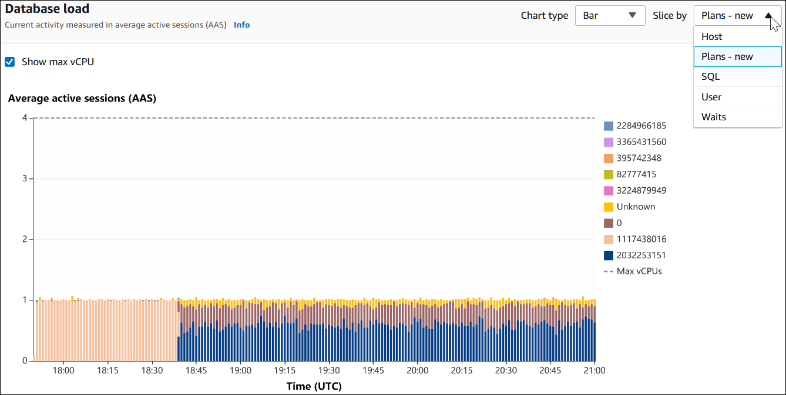Click the 2284966185 legend color swatch
The height and width of the screenshot is (395, 786).
[609, 126]
